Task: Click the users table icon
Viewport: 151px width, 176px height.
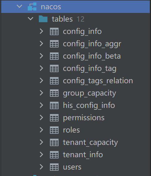Action: (54, 167)
